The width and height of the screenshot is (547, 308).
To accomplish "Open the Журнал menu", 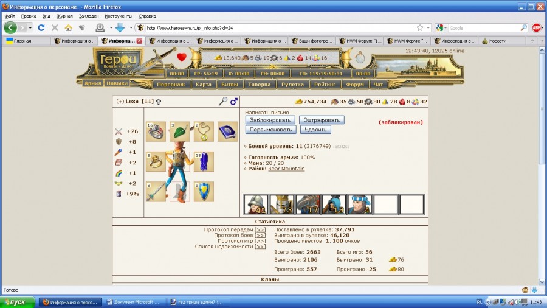I will (64, 16).
